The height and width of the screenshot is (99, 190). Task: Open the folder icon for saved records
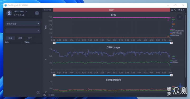[x=179, y=10]
